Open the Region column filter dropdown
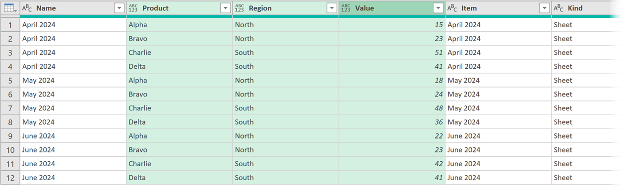 (x=332, y=8)
